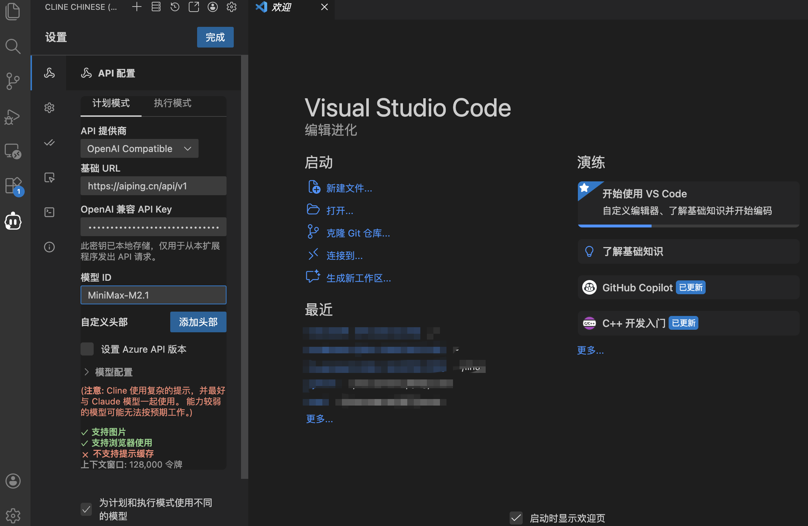The width and height of the screenshot is (808, 526).
Task: Switch to the 执行模式 tab
Action: click(172, 103)
